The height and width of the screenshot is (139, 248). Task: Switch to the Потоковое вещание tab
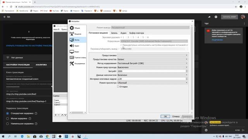98,33
